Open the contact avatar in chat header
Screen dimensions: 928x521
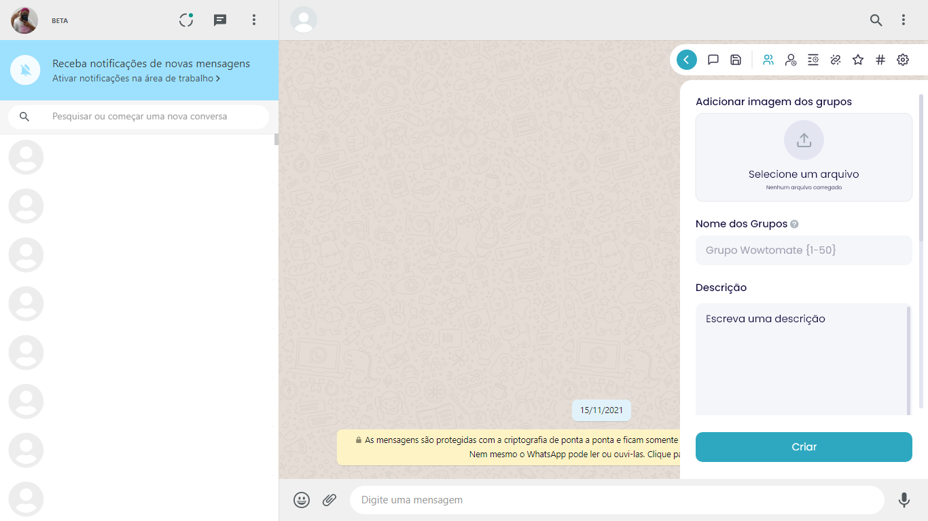point(304,20)
